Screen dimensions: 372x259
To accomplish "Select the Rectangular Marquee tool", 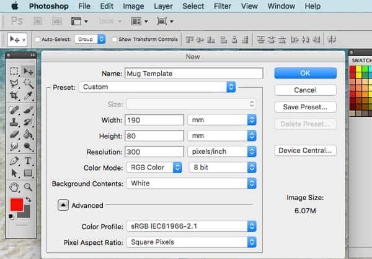I will click(14, 71).
